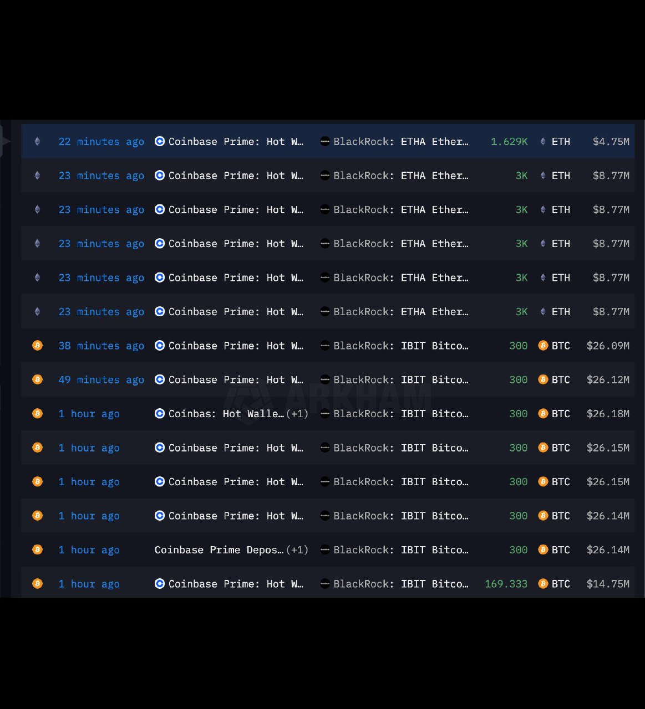Click the ETH token label in the $4.75M row

click(x=561, y=141)
